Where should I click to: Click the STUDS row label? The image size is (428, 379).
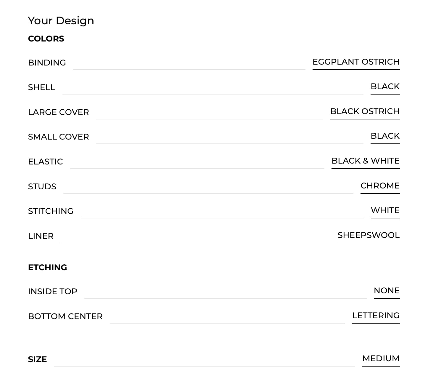click(x=42, y=187)
